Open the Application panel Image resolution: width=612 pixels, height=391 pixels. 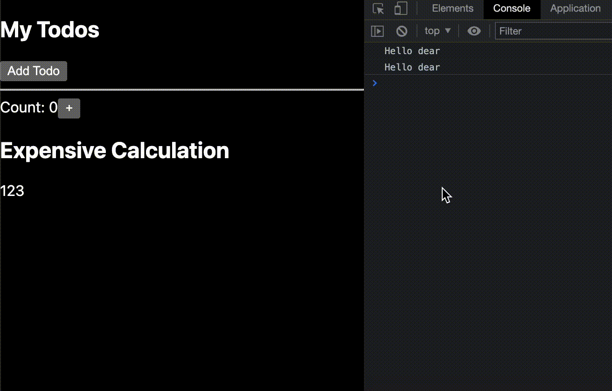point(575,8)
